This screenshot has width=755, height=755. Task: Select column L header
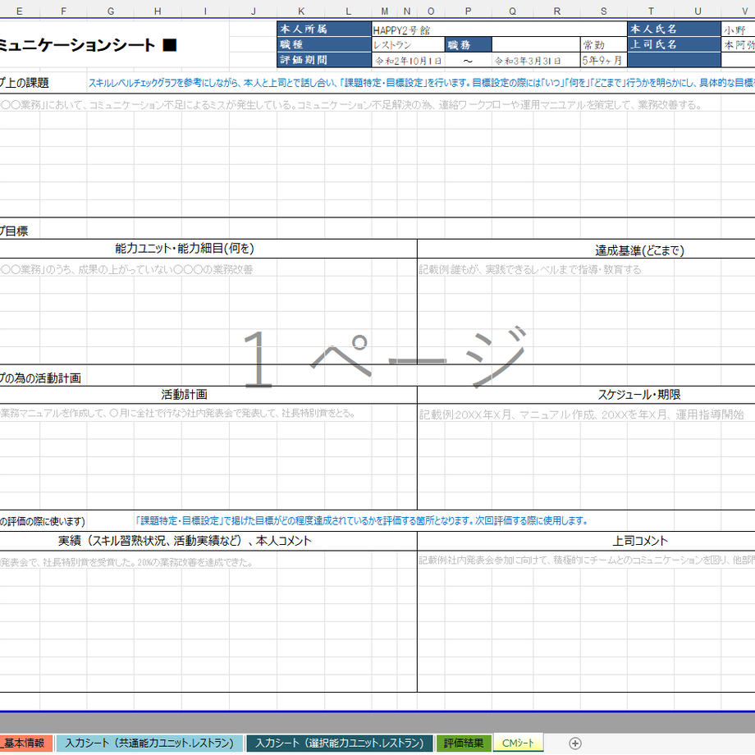click(x=348, y=11)
